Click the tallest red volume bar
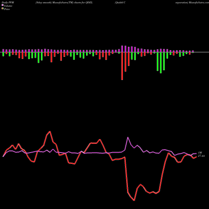209x209 pixels. click(122, 66)
